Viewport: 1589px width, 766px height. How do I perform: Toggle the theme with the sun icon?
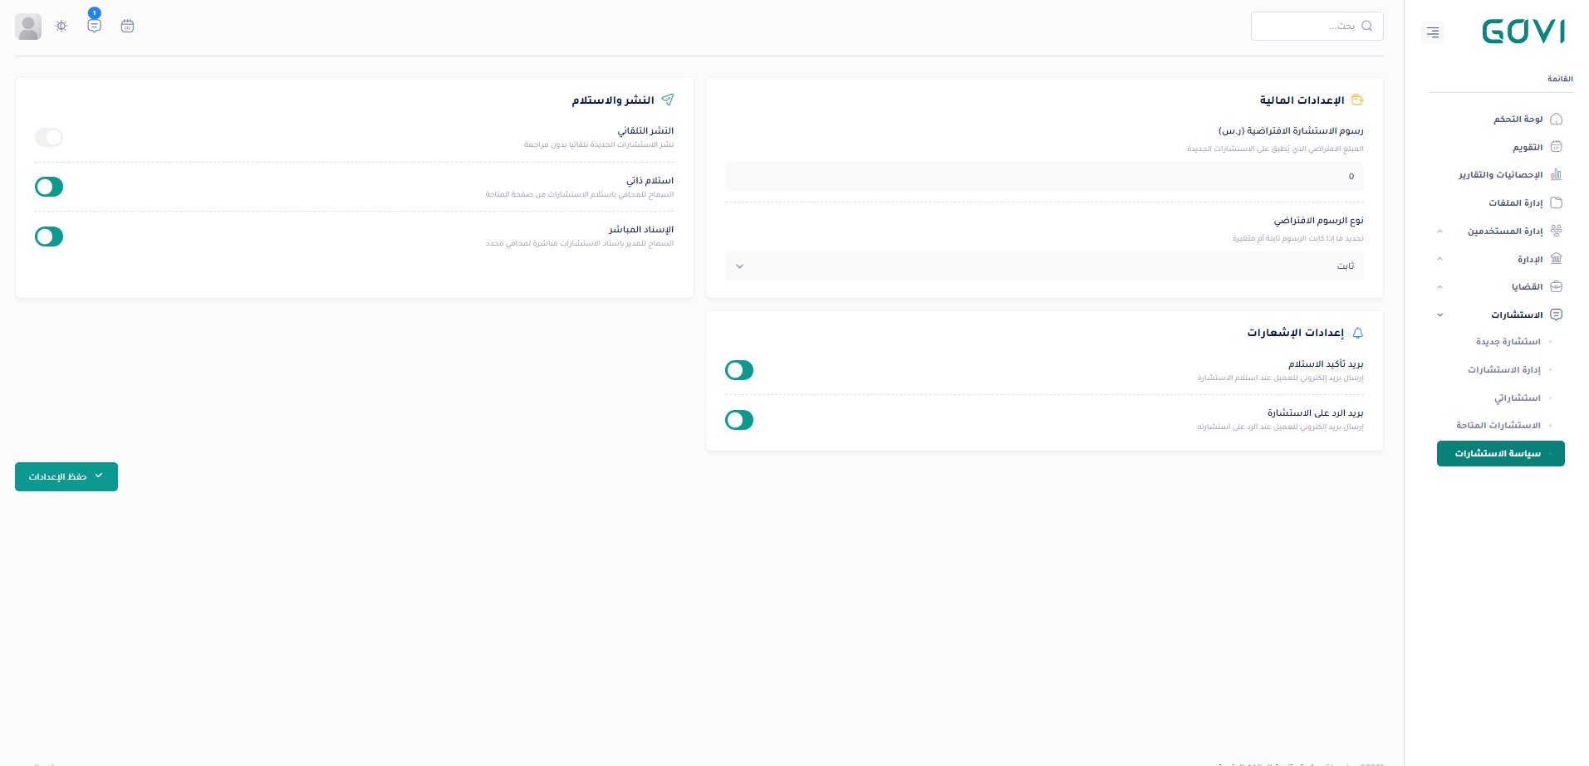[61, 26]
